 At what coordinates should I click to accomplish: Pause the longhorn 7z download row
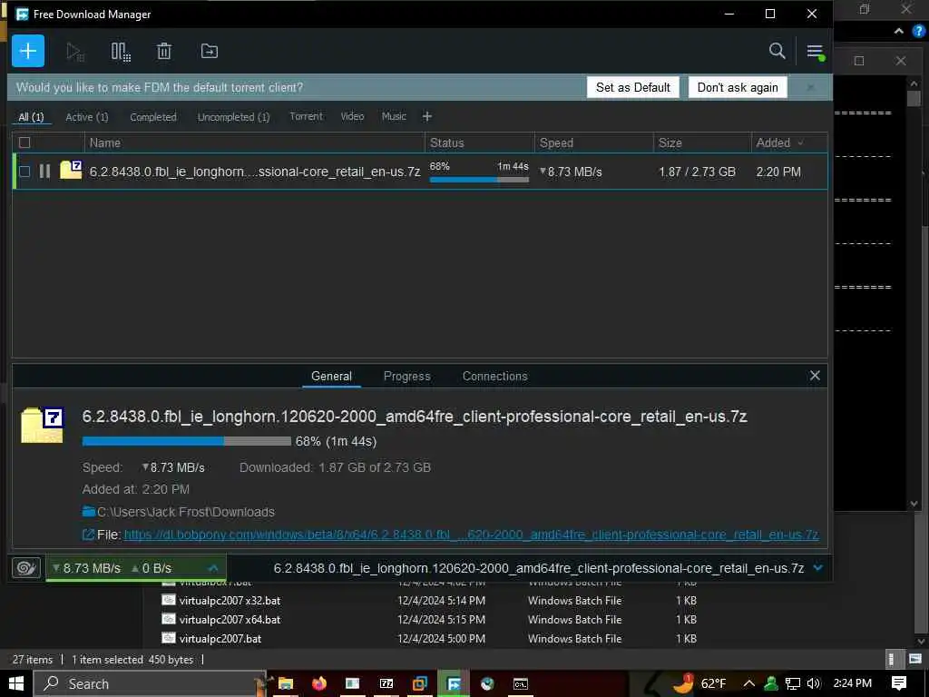coord(44,172)
